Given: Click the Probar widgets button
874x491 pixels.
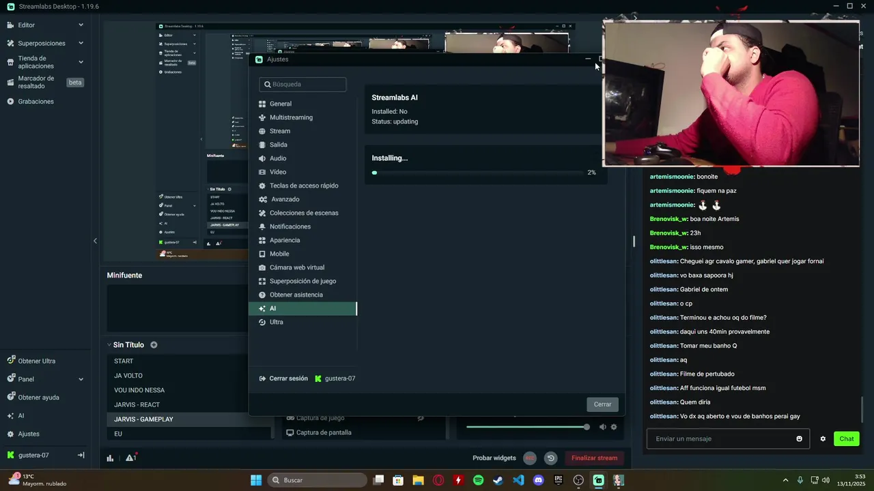Looking at the screenshot, I should pyautogui.click(x=494, y=458).
